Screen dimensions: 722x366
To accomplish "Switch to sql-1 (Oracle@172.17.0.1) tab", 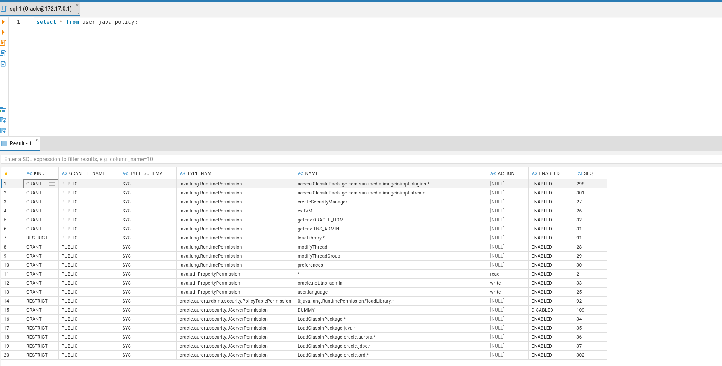I will click(41, 9).
